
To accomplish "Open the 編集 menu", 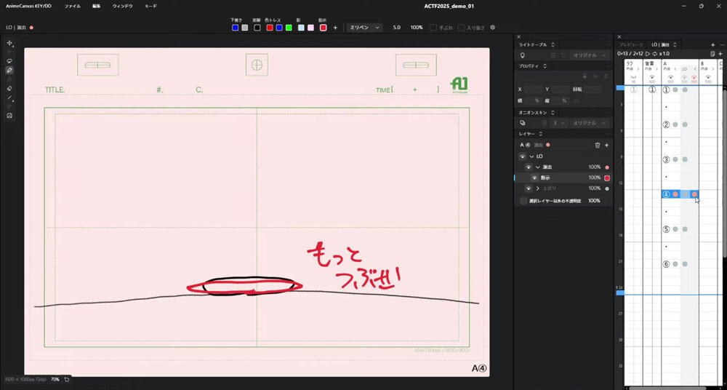I will (97, 6).
